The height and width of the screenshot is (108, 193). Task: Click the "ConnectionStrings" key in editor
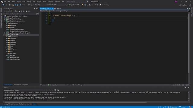pos(62,15)
